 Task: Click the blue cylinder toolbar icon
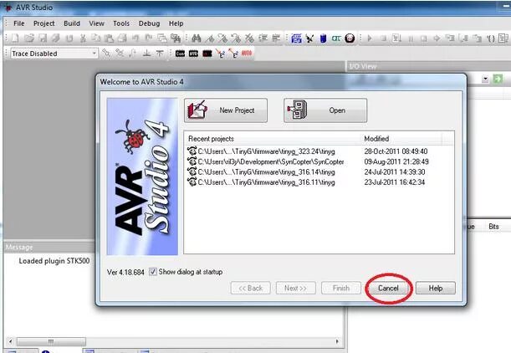pos(323,38)
